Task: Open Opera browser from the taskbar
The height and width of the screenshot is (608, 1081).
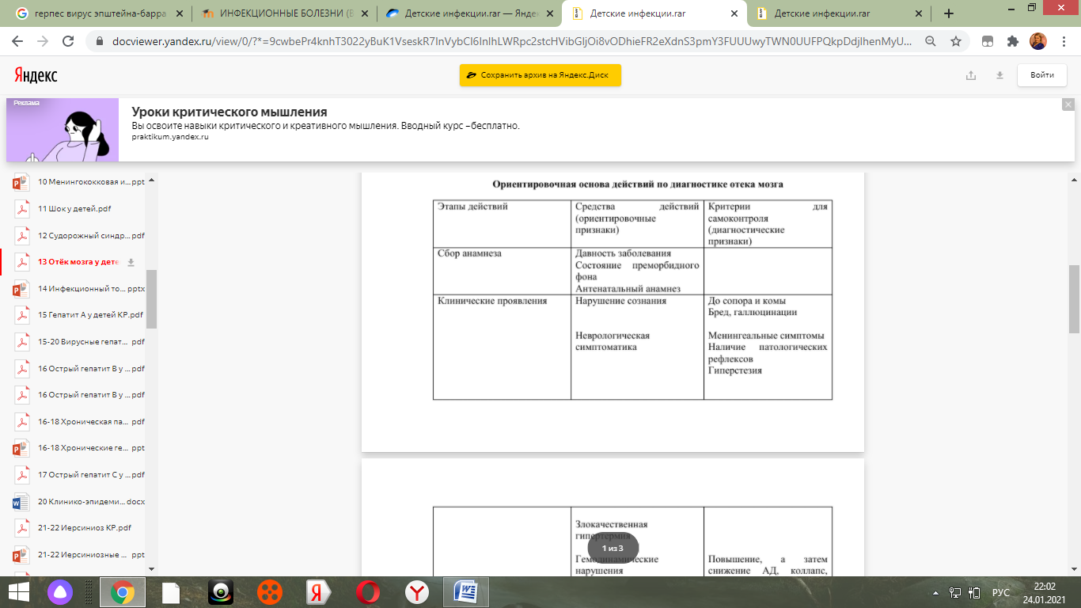Action: (367, 592)
